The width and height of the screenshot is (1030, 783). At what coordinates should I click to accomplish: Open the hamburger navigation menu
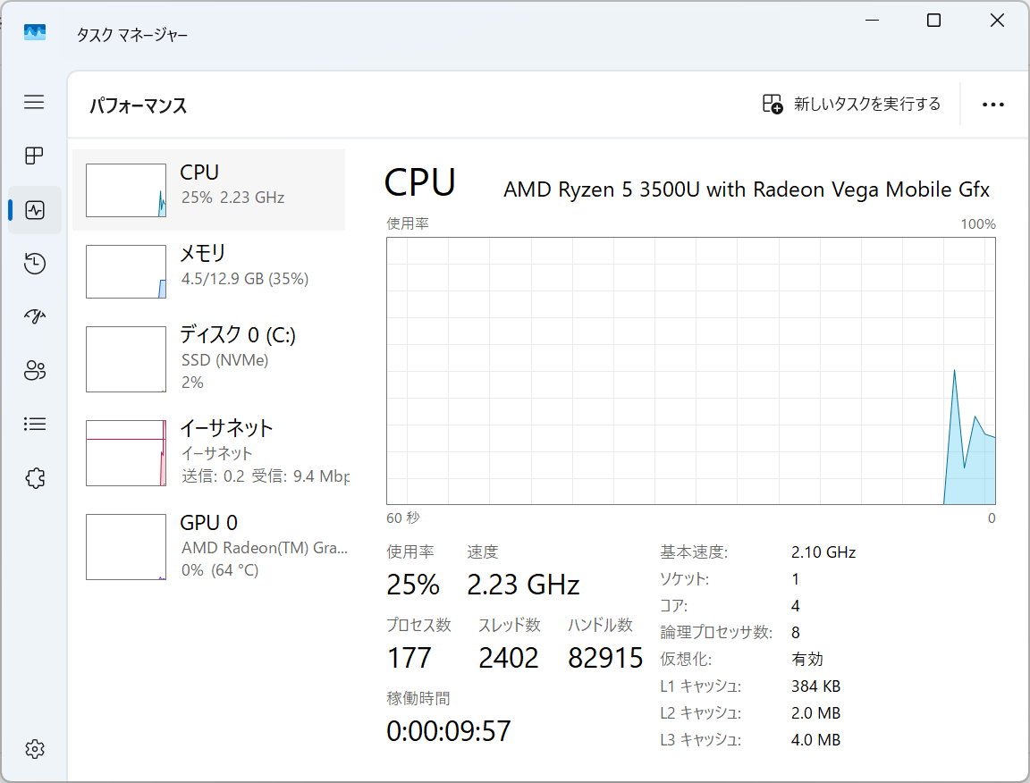[x=34, y=102]
